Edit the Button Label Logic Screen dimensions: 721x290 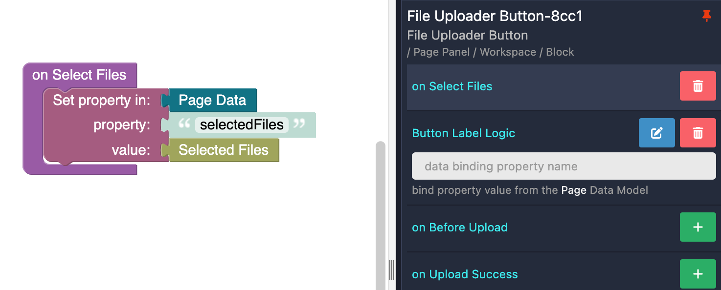pos(656,133)
